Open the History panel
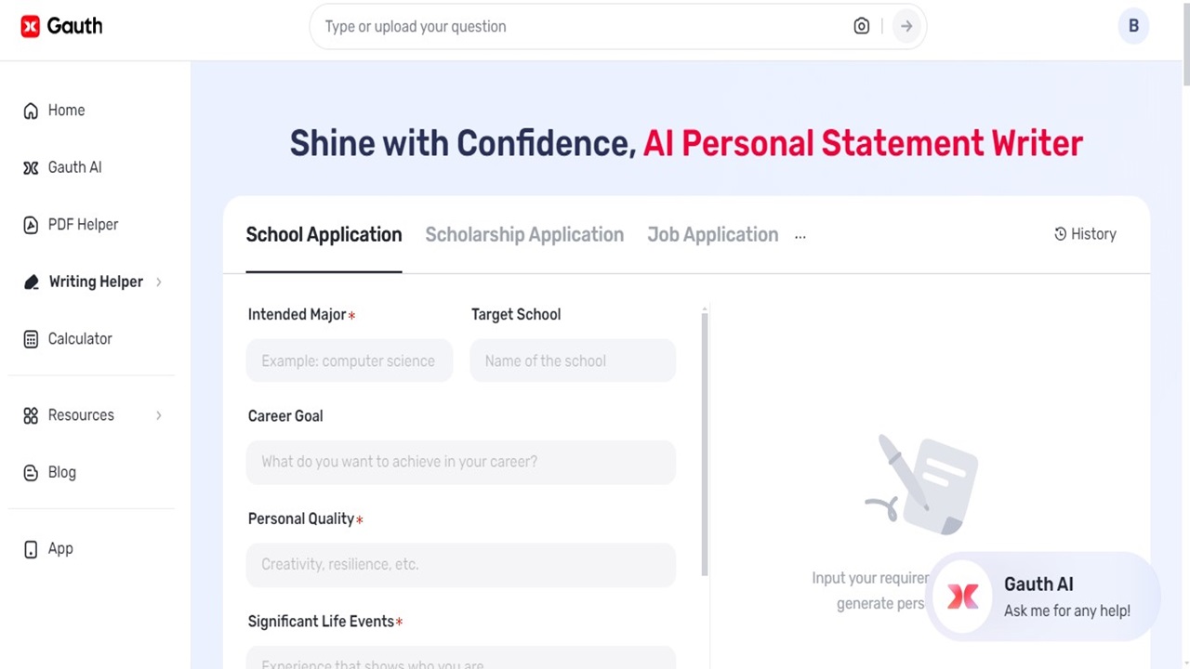This screenshot has height=669, width=1190. pyautogui.click(x=1084, y=233)
